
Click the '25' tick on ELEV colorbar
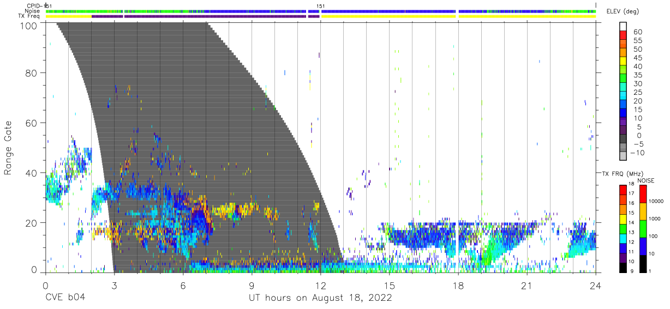[637, 92]
